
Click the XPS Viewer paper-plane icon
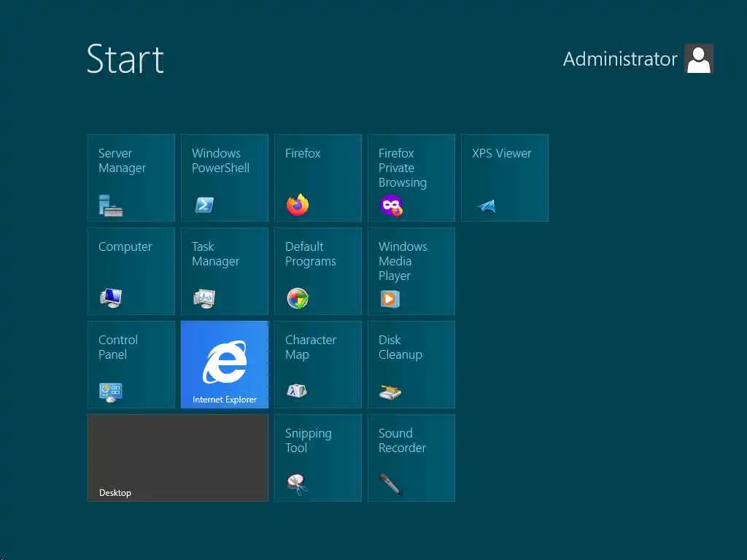487,206
